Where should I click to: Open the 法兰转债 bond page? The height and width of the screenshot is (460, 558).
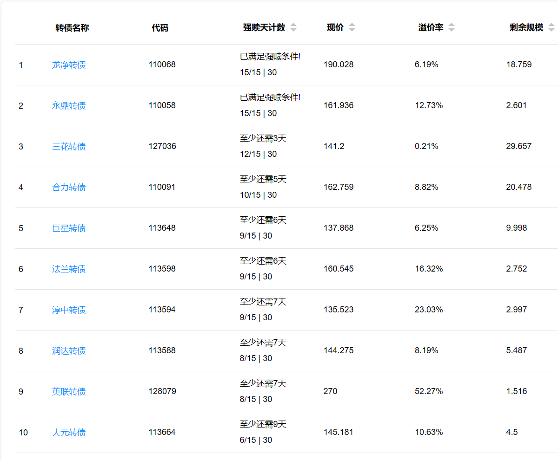coord(69,269)
